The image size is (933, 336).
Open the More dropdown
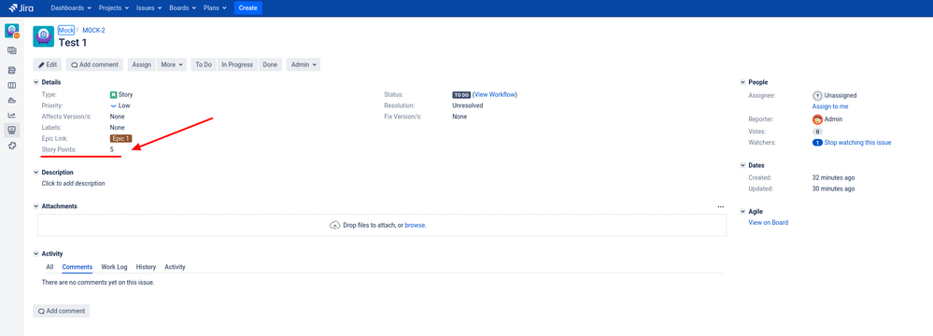[171, 64]
